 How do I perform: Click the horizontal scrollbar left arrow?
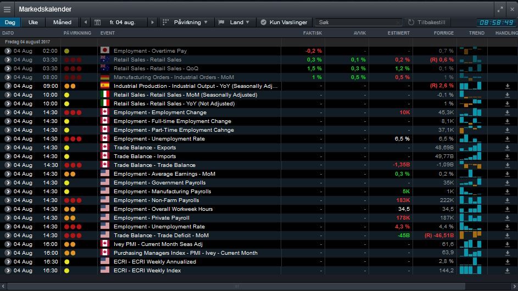(x=3, y=287)
